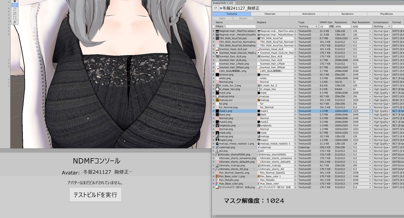Image resolution: width=404 pixels, height=218 pixels.
Task: Select the Rotate tool
Action: (x=15, y=9)
